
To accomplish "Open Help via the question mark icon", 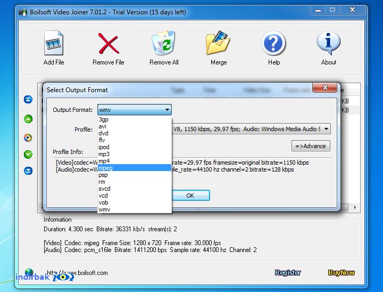I will pos(273,43).
